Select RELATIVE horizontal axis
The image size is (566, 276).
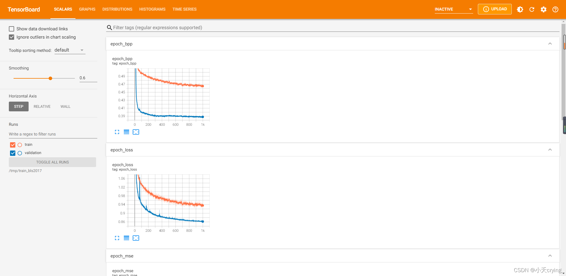point(42,107)
